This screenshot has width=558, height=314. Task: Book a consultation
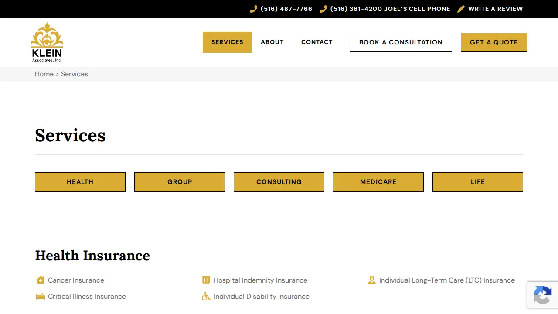pyautogui.click(x=401, y=42)
